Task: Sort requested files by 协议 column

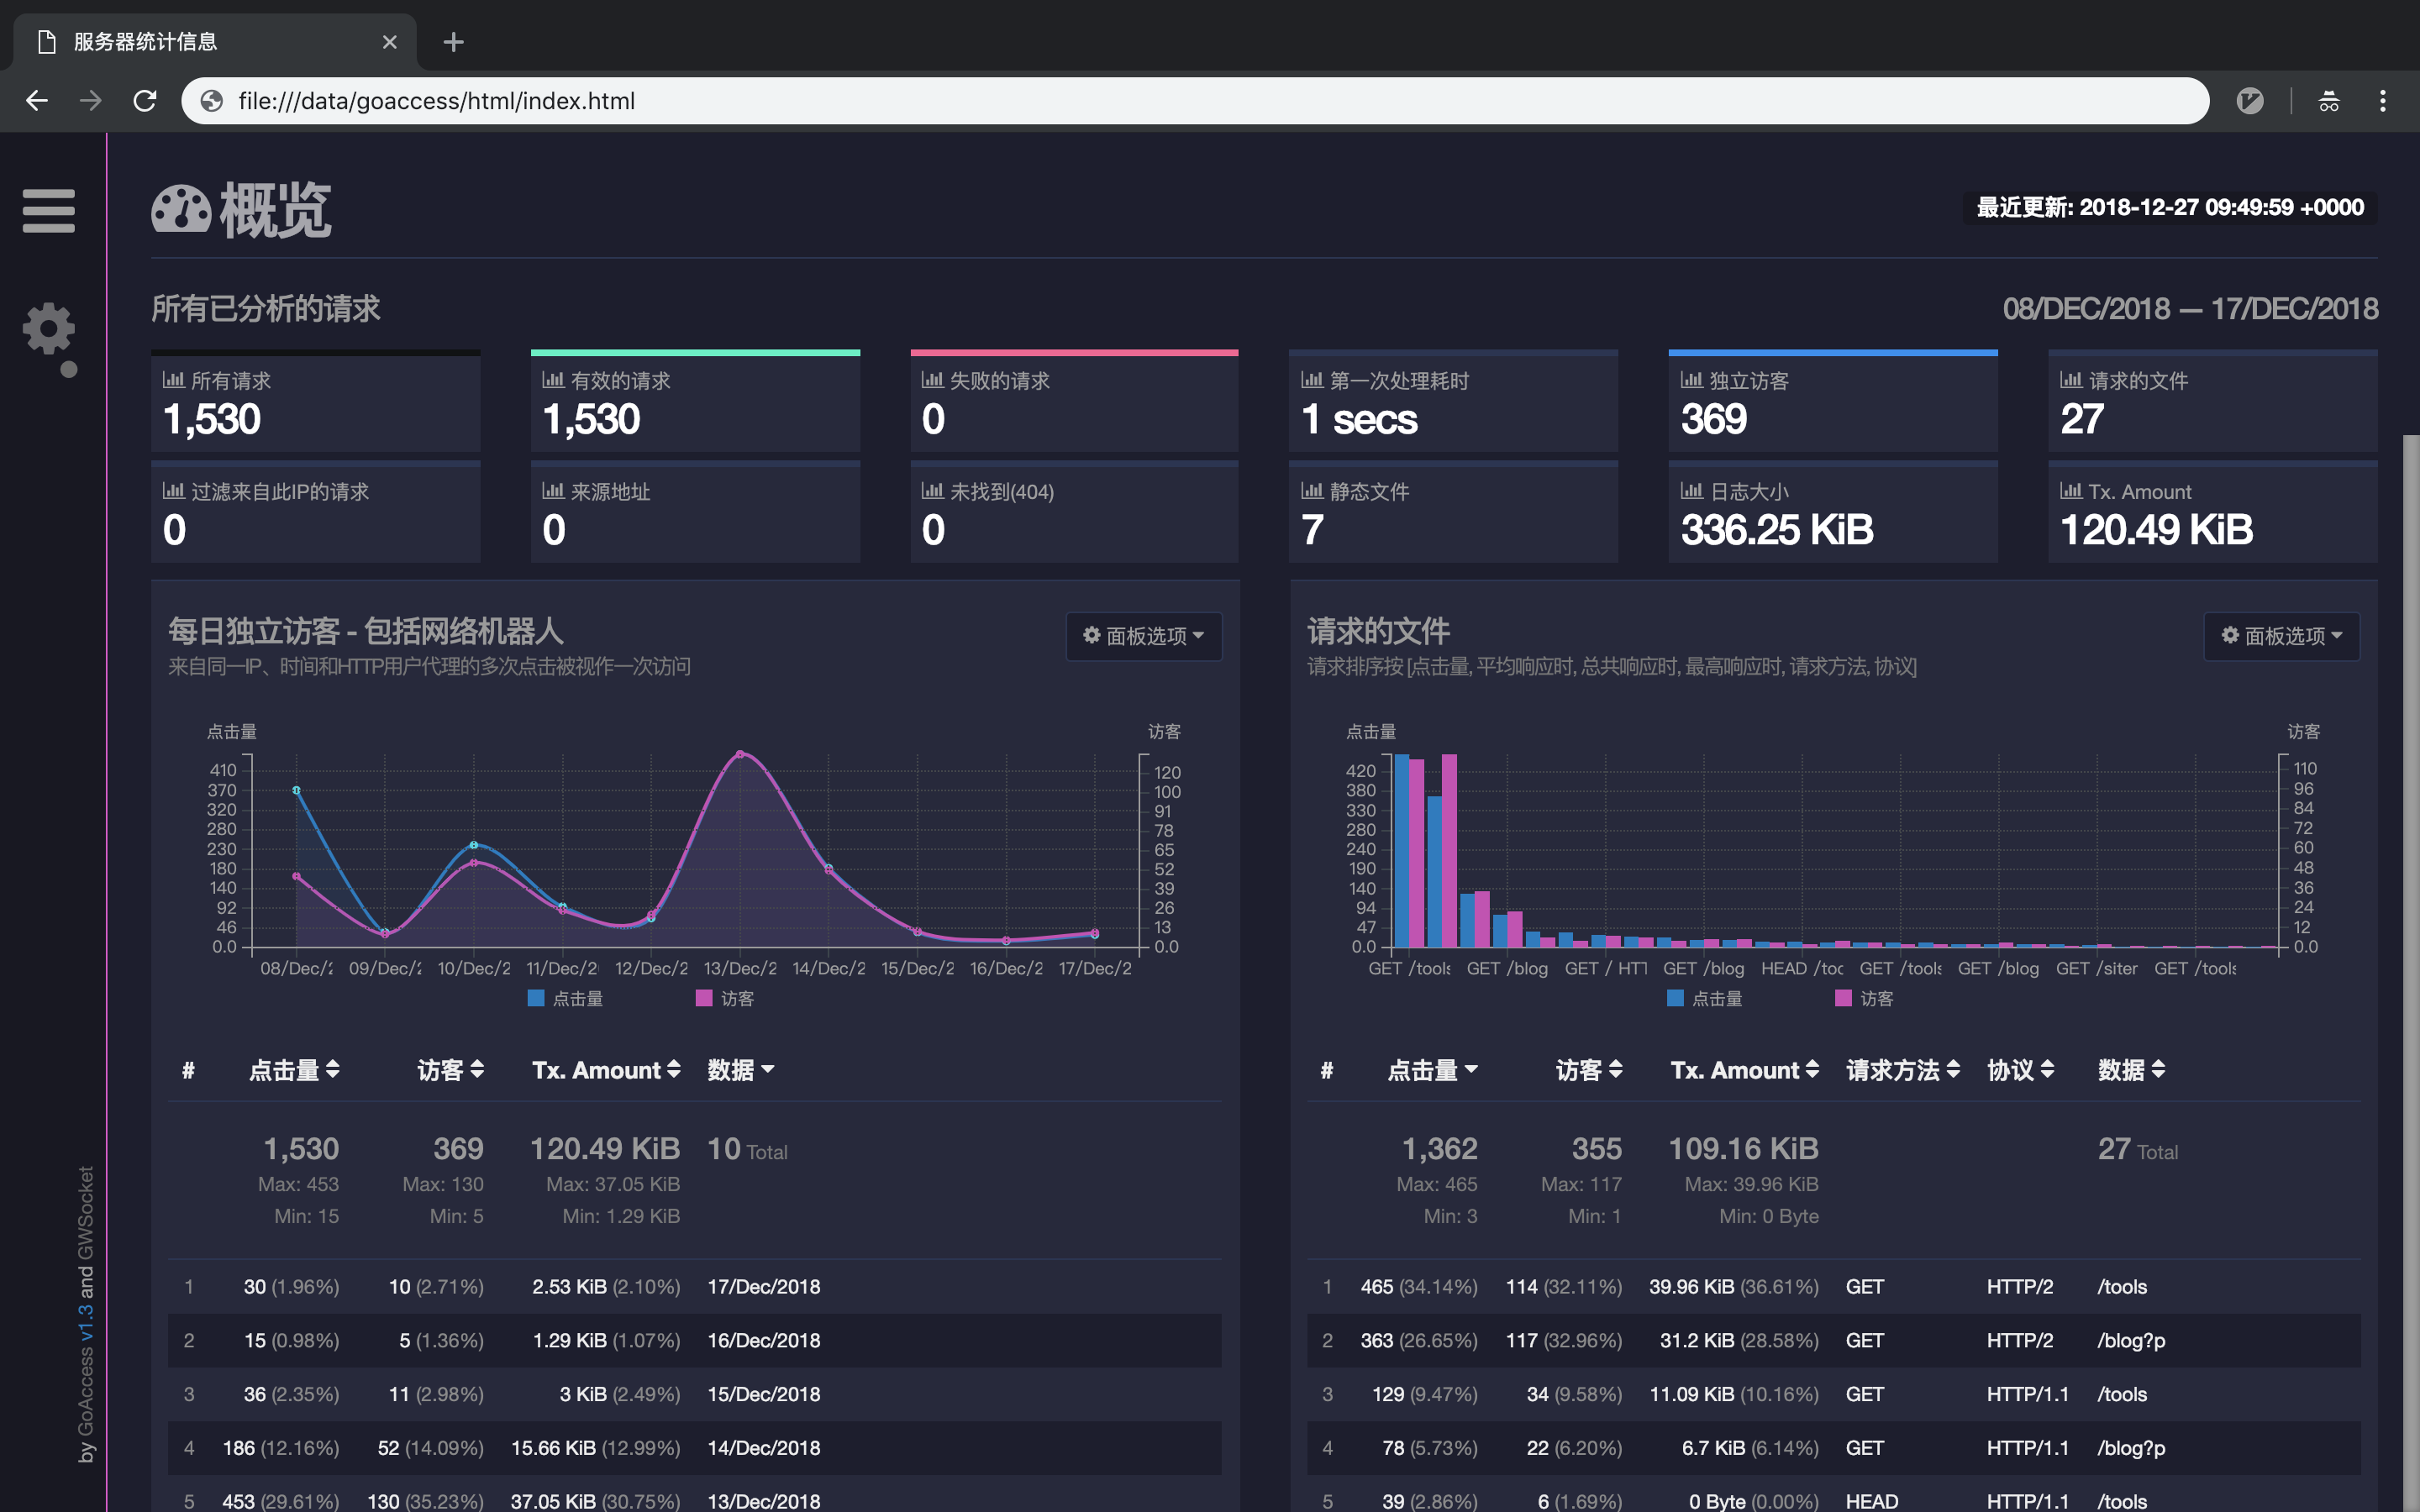Action: click(2020, 1070)
